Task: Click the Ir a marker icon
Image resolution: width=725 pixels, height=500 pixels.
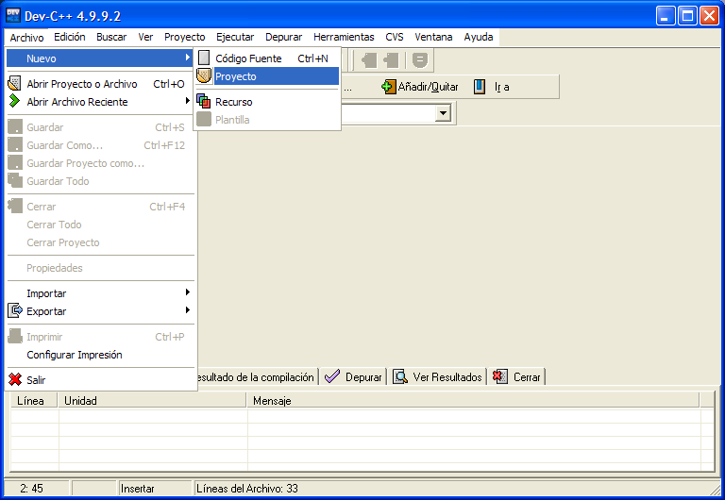Action: click(x=480, y=87)
